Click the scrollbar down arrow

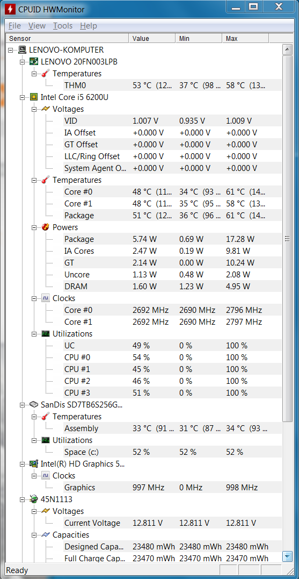(287, 556)
